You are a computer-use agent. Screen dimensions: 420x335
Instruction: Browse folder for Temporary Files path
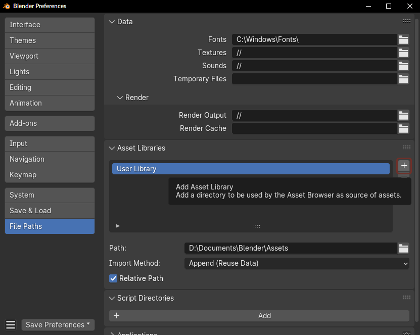[x=403, y=79]
